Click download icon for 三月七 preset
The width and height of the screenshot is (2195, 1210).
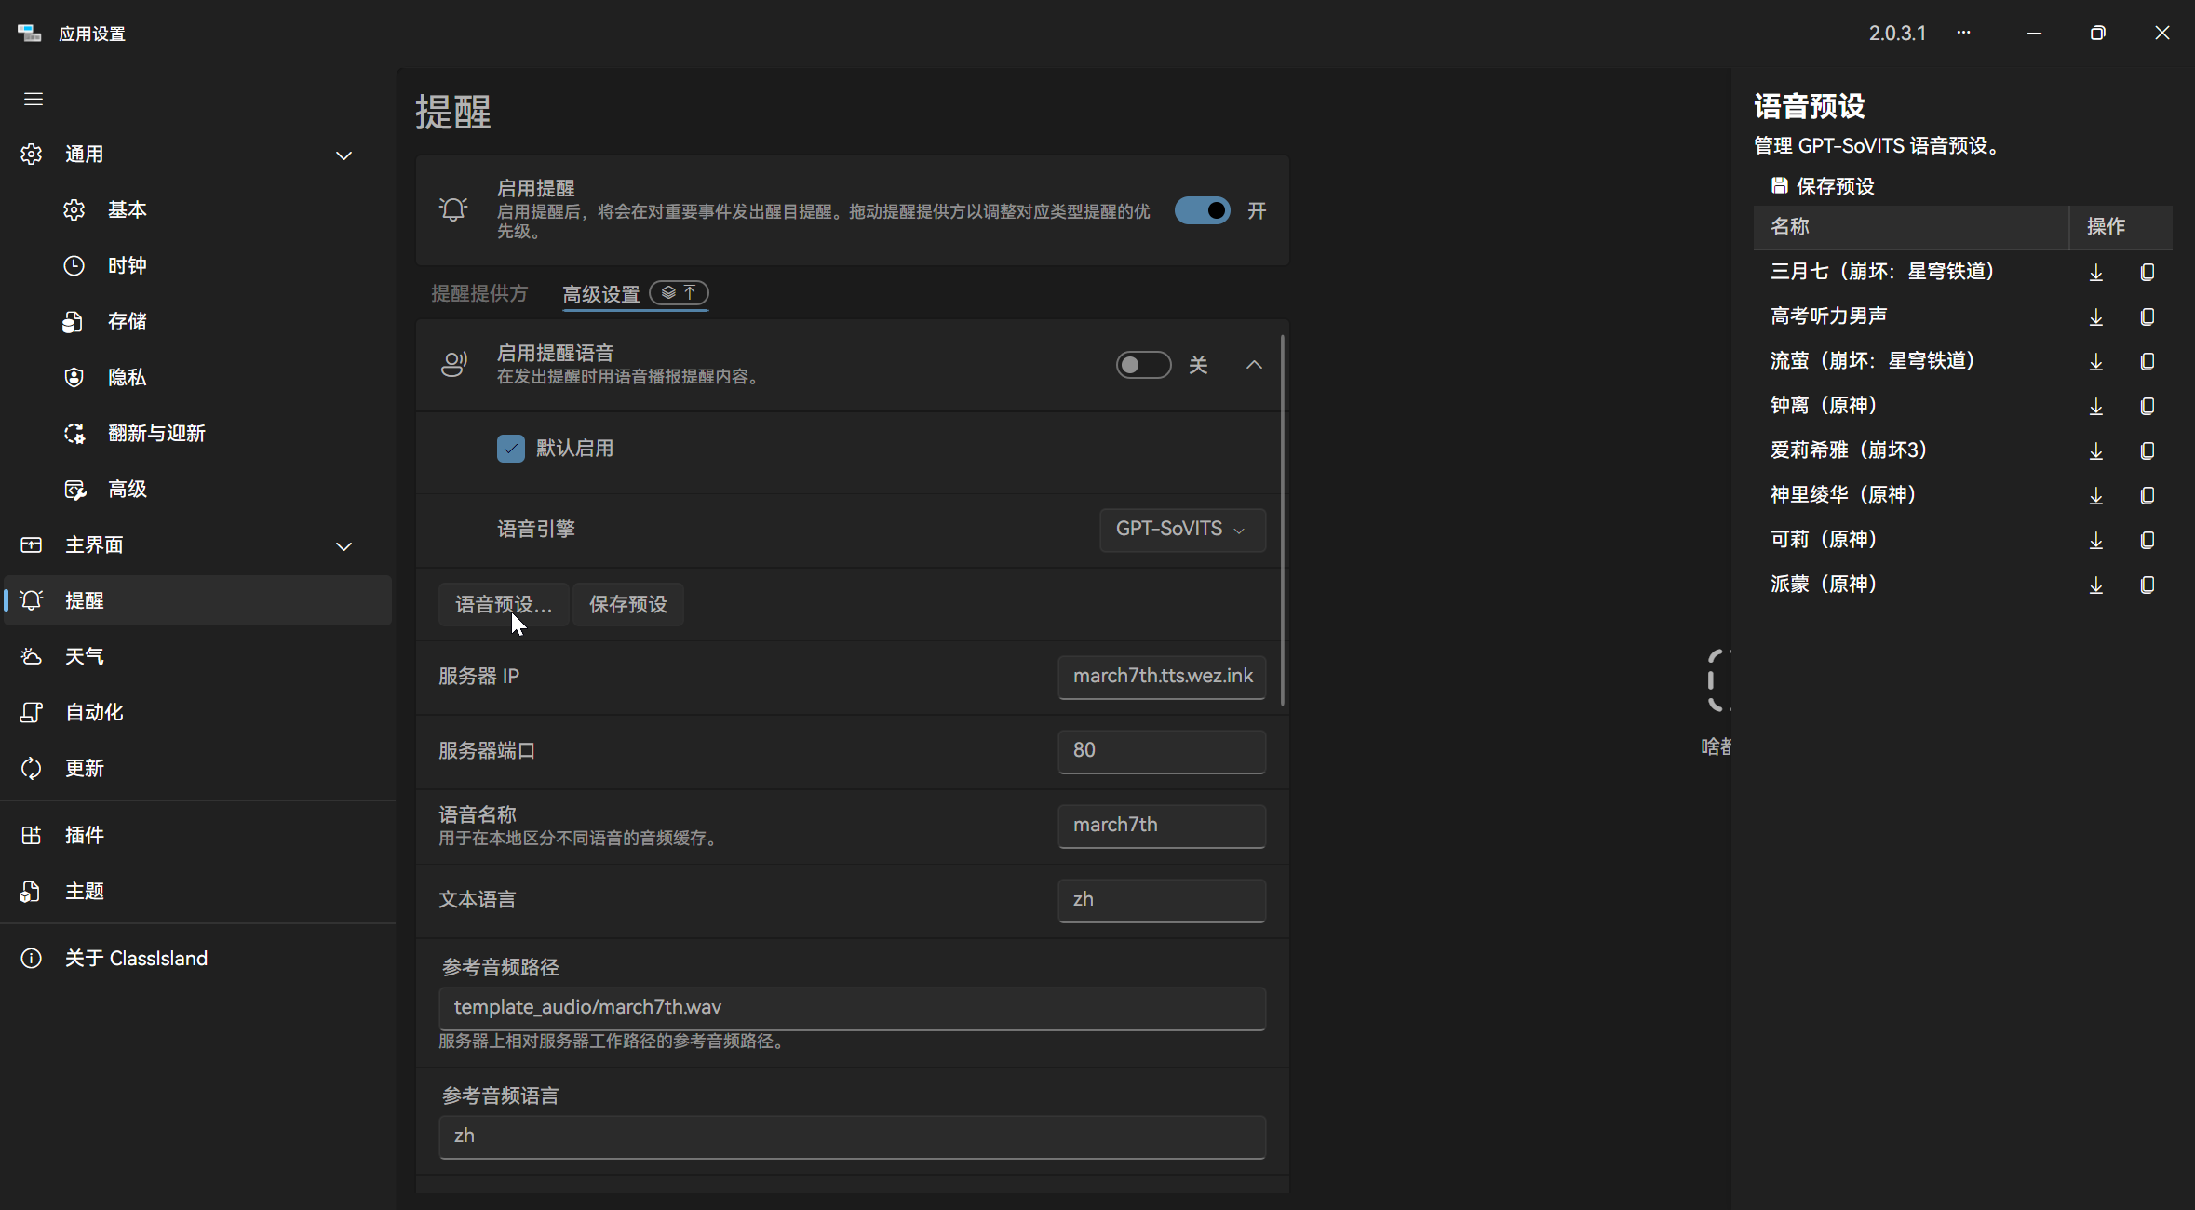coord(2095,272)
